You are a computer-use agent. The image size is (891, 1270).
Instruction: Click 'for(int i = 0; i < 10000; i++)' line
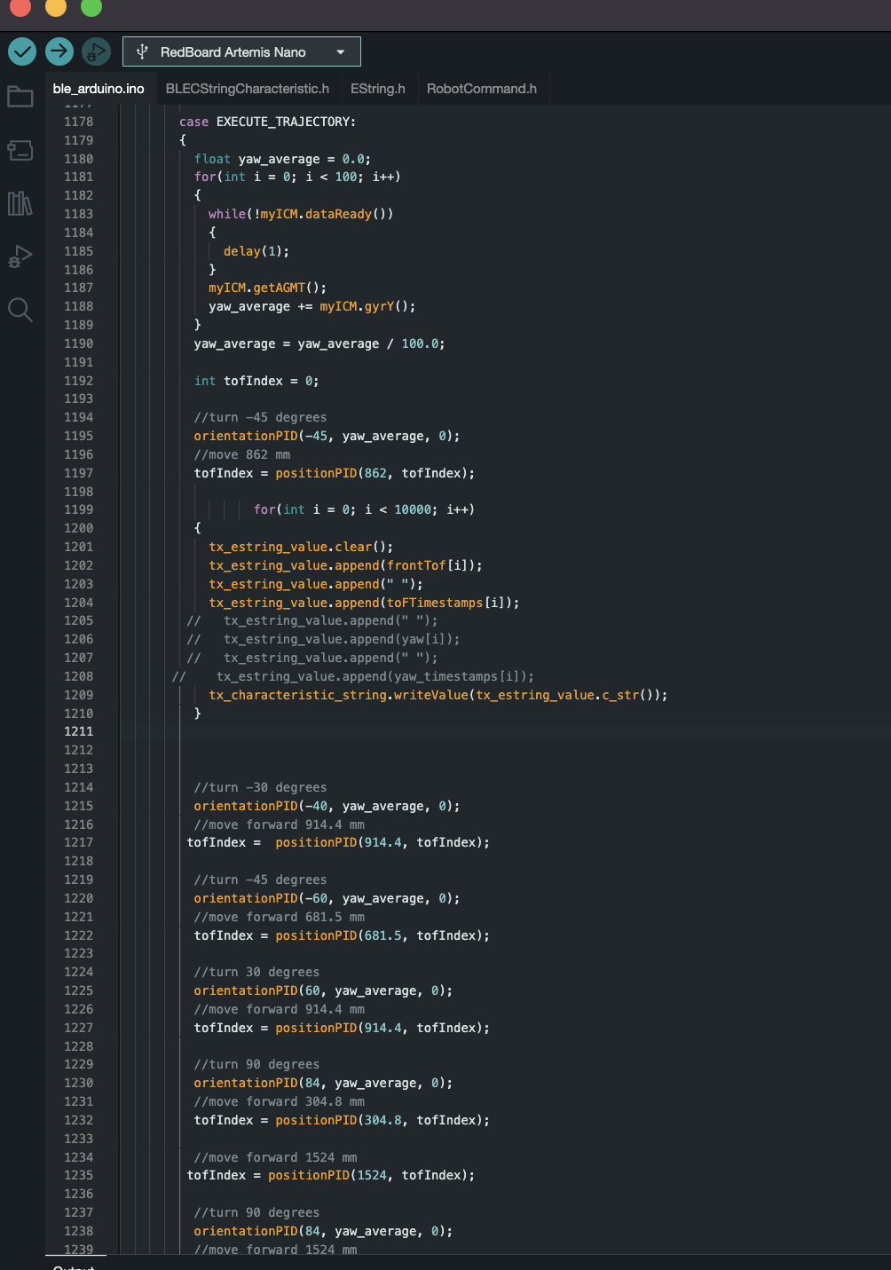point(364,509)
